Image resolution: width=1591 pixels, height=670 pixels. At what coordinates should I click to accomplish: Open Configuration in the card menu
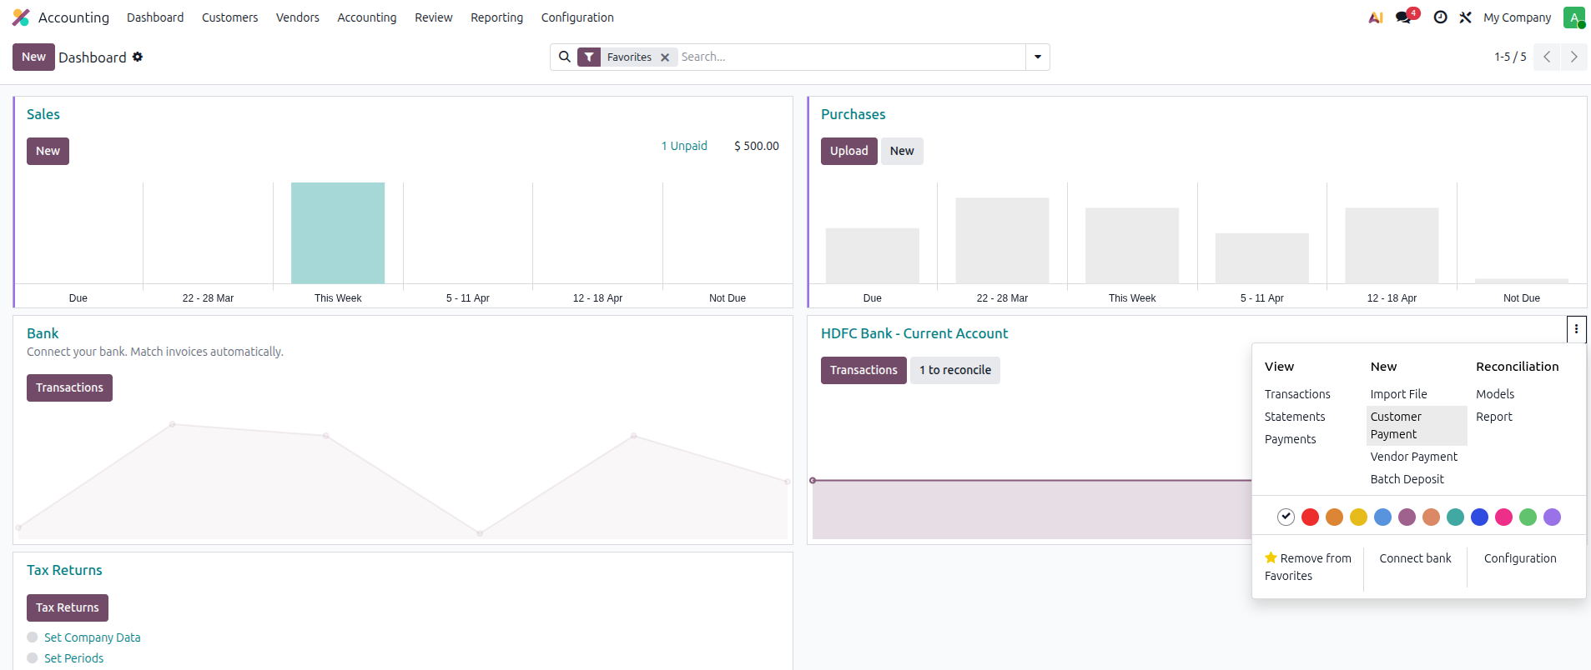1520,558
